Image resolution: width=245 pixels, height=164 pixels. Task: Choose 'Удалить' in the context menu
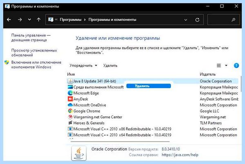[x=149, y=86]
